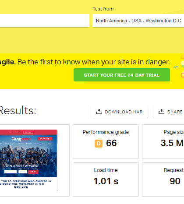
Task: Click the share arrow icon beside SHARE
Action: (161, 112)
